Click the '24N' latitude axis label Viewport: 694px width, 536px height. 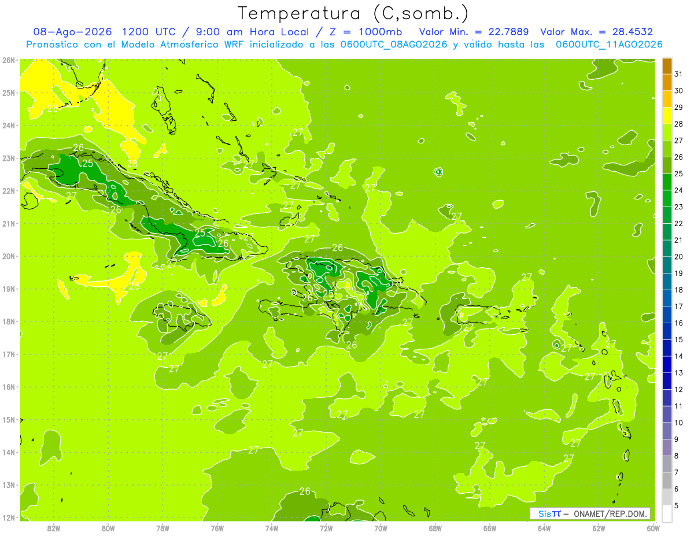pyautogui.click(x=9, y=125)
